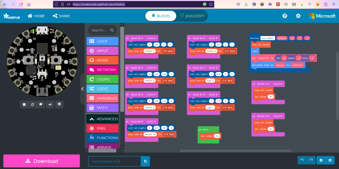Open the touch A5 pin dropdown
The width and height of the screenshot is (339, 169).
[199, 38]
